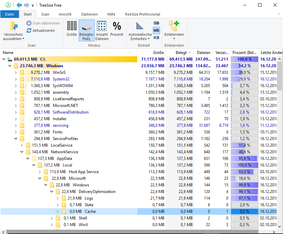Click the Fonts folder icon
The image size is (283, 234).
[22, 132]
